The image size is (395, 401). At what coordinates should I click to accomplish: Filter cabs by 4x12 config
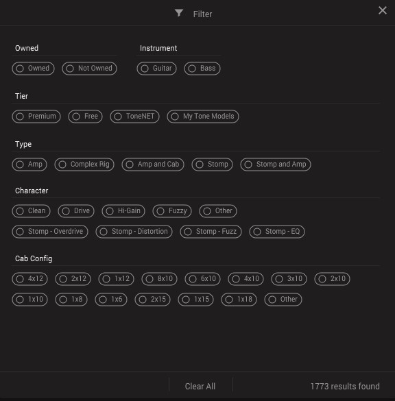[x=29, y=279]
